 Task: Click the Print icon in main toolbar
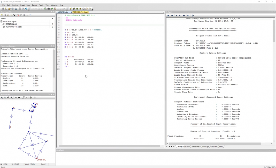20,9
